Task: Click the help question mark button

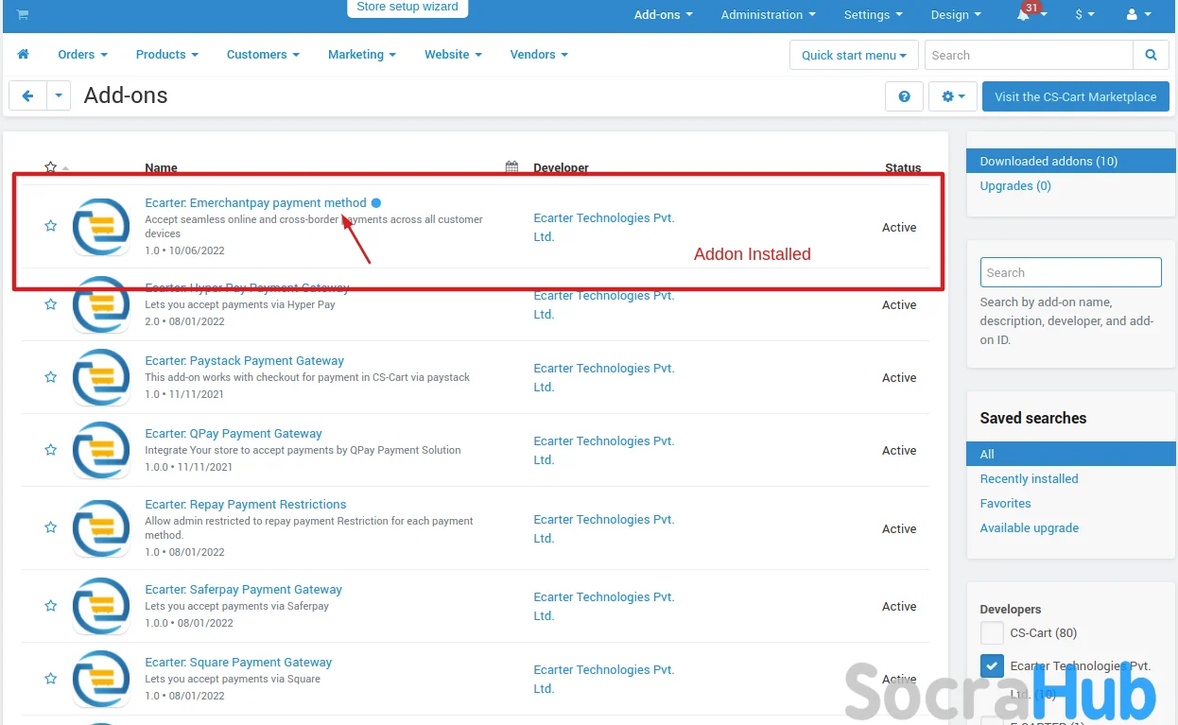Action: click(x=904, y=96)
